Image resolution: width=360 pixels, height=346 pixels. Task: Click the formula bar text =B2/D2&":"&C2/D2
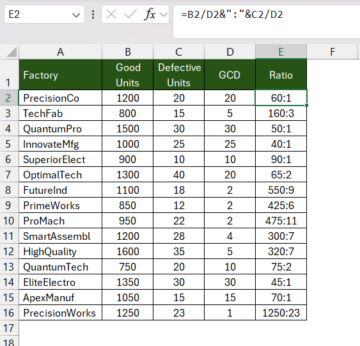[x=232, y=15]
